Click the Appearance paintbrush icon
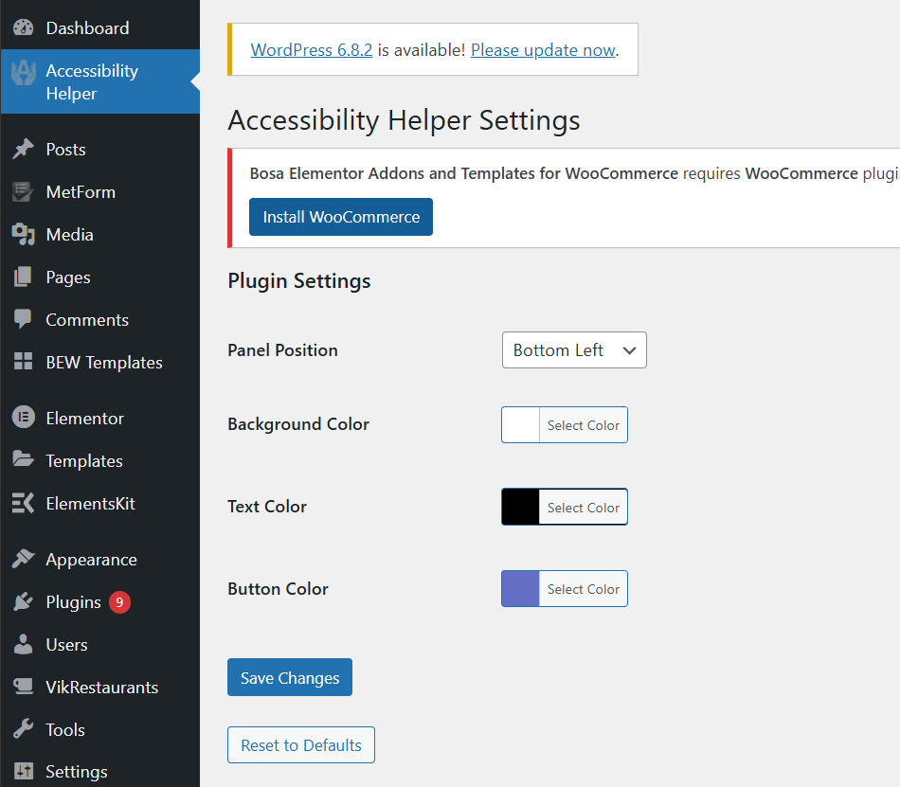Viewport: 900px width, 787px height. (23, 559)
